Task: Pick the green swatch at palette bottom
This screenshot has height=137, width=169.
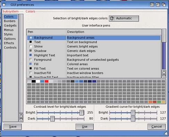Action: point(159,102)
